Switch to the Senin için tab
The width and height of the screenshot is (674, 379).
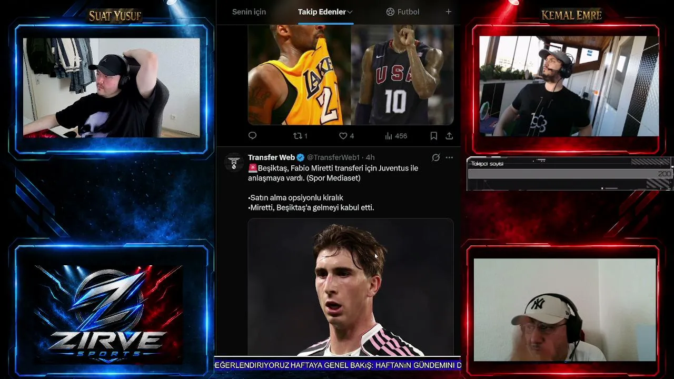coord(249,12)
